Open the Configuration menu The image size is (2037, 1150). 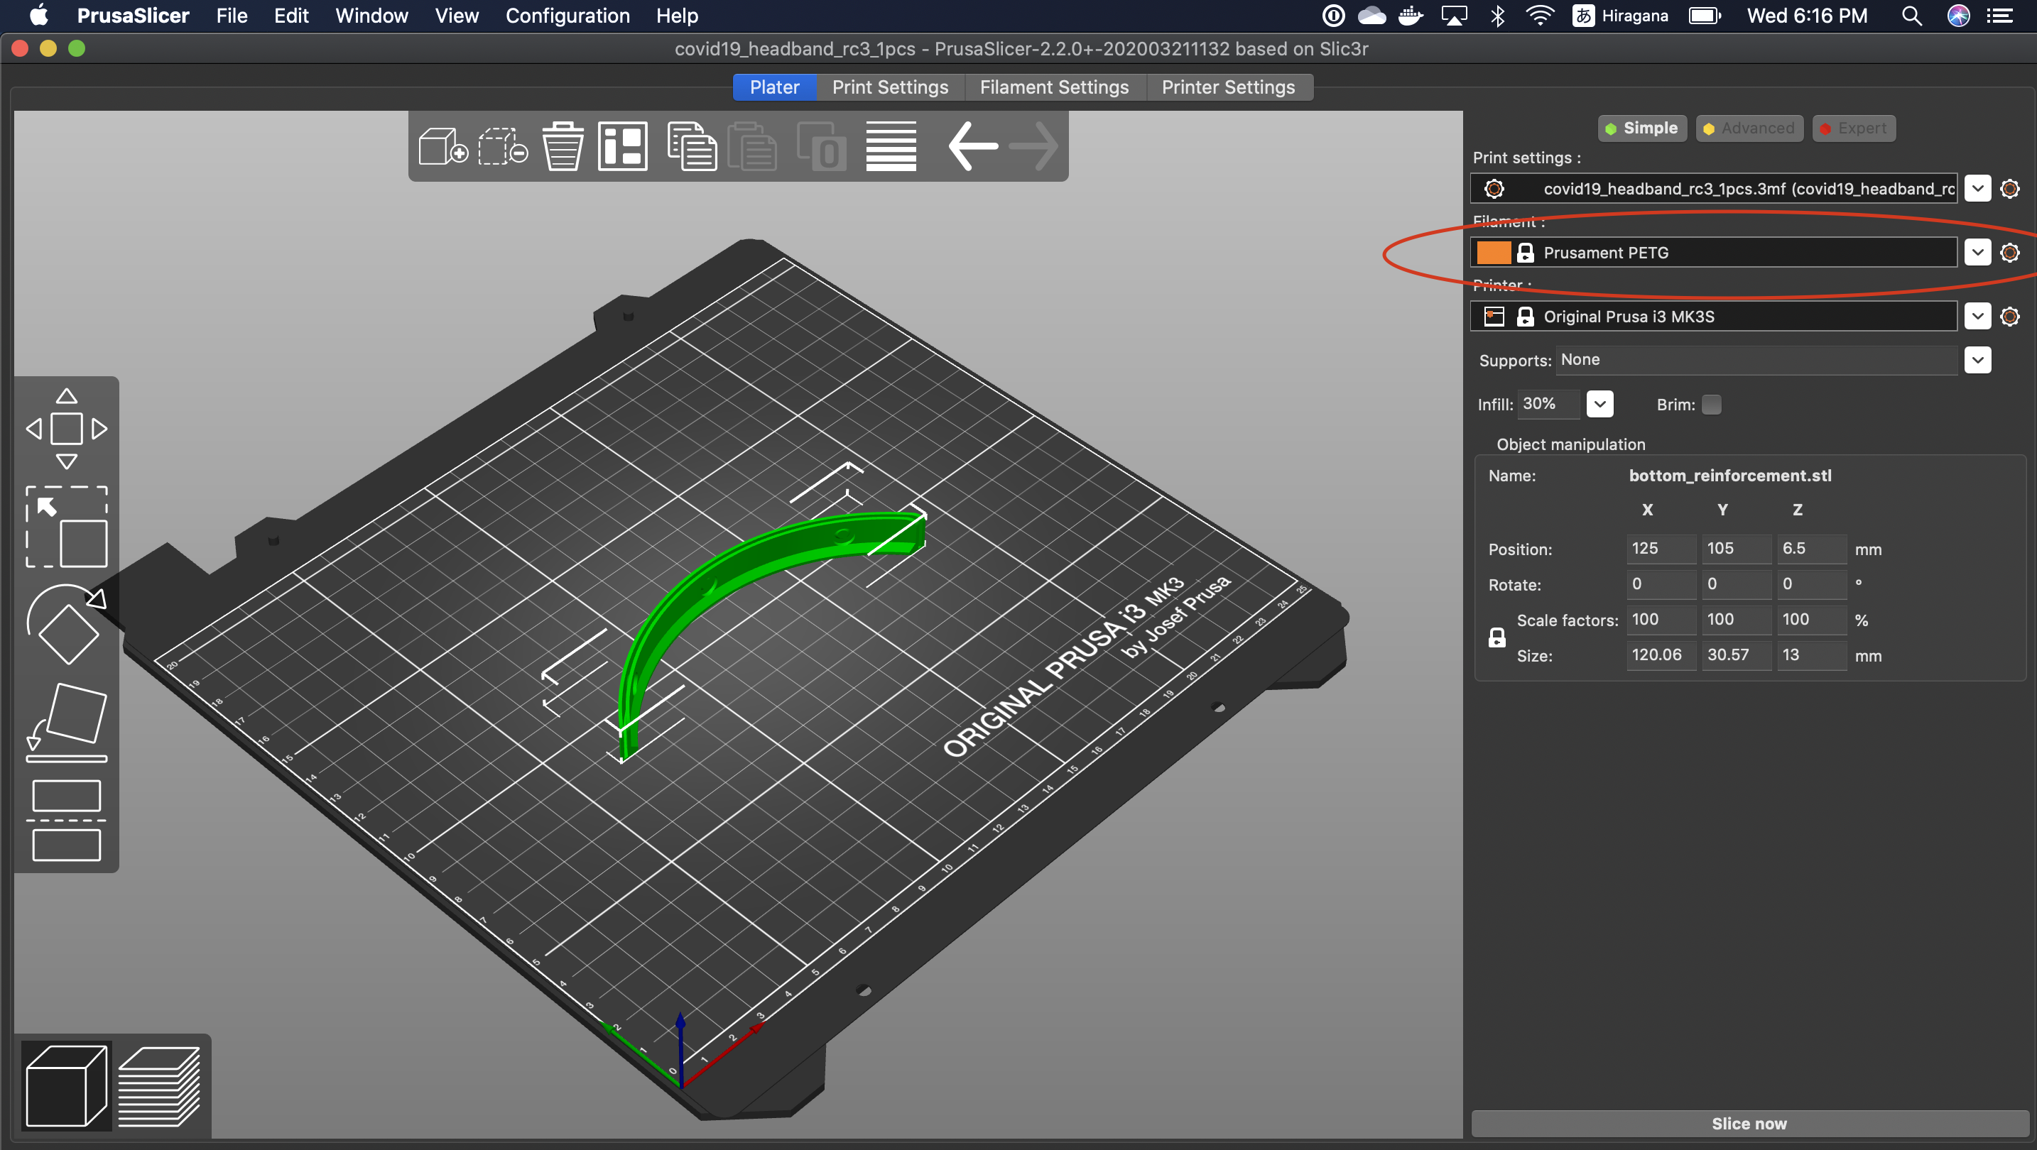pos(567,16)
